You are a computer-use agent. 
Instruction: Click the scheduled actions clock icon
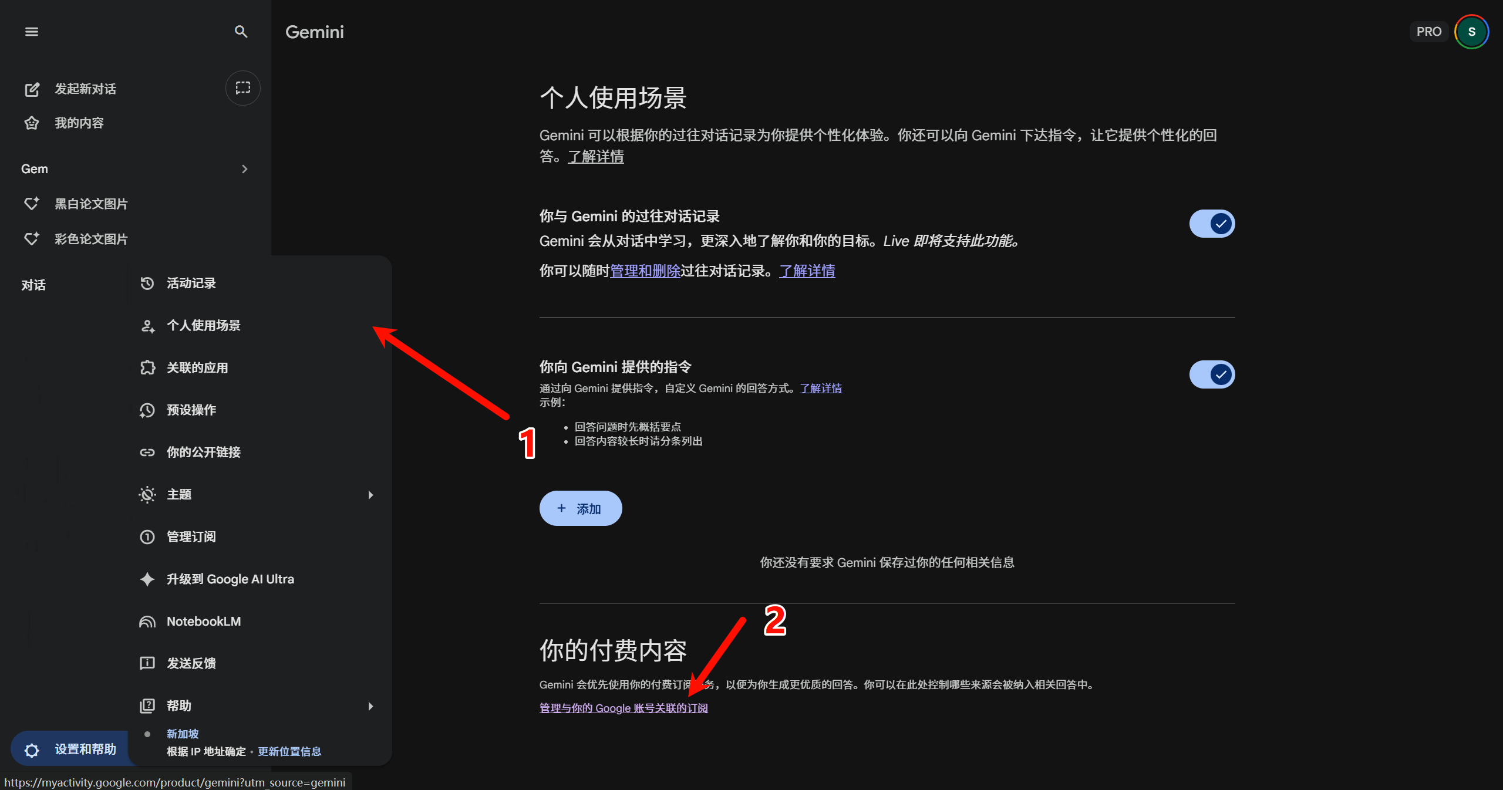(147, 410)
